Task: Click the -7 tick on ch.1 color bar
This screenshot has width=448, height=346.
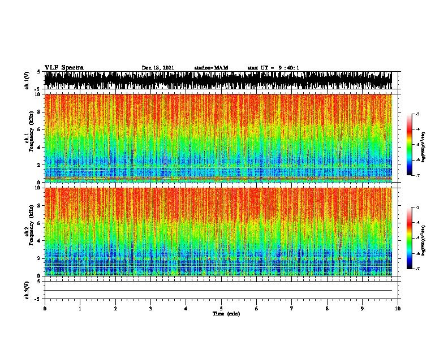Action: point(417,175)
